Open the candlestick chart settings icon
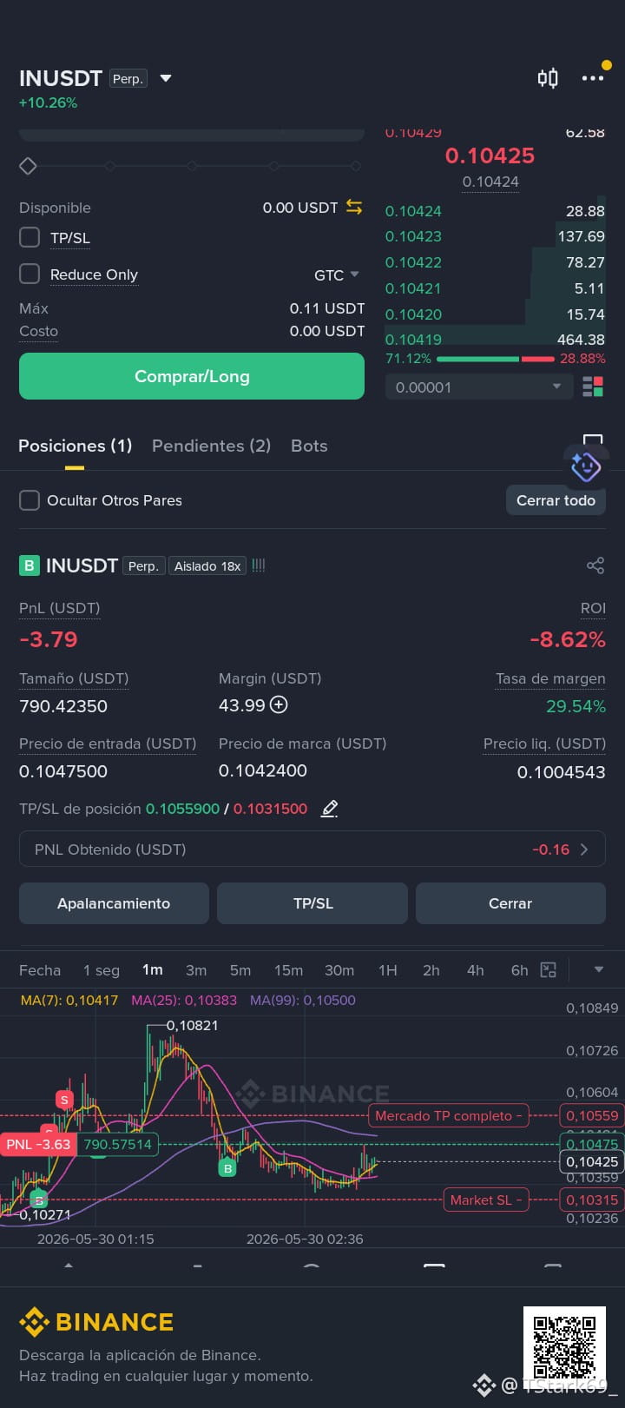This screenshot has width=625, height=1408. coord(548,79)
